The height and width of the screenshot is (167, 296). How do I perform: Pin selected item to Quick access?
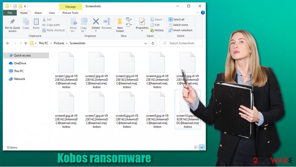13,25
